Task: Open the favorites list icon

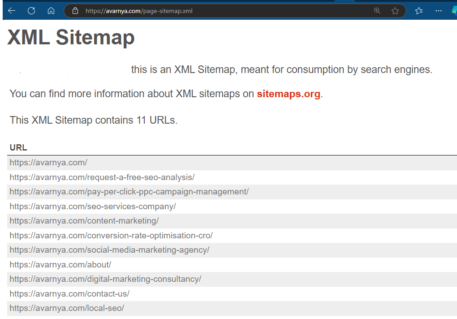Action: click(419, 11)
